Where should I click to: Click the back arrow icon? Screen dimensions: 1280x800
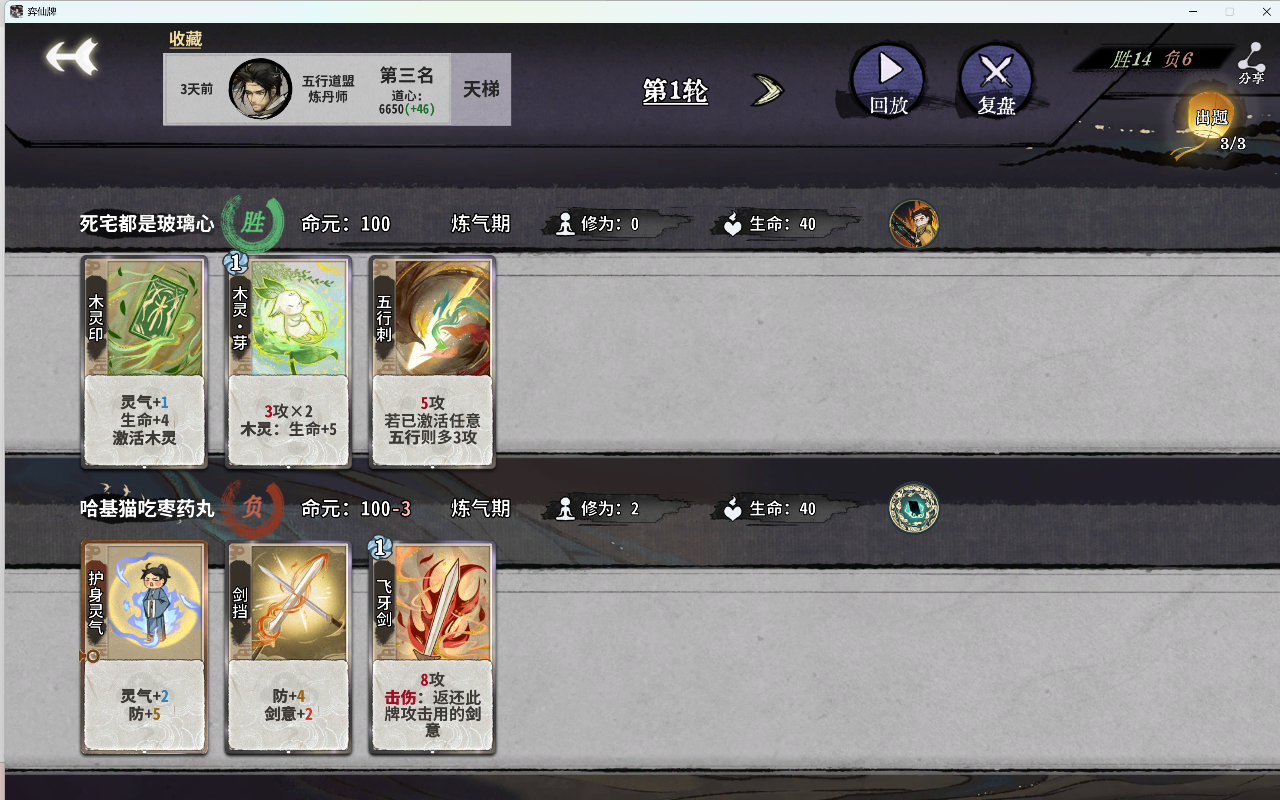[x=72, y=56]
